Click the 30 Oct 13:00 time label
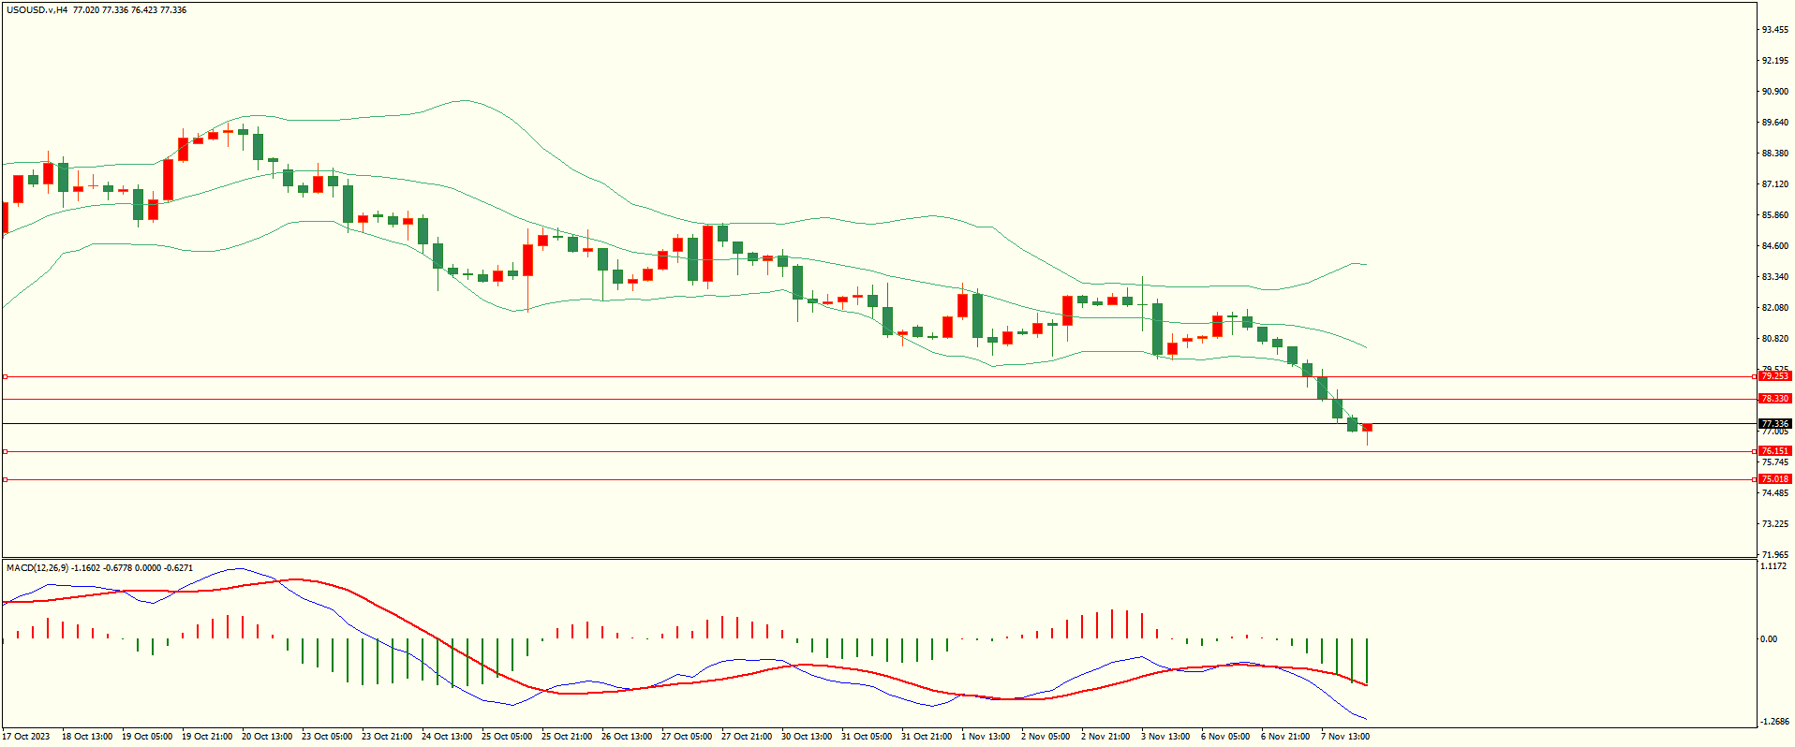Viewport: 1795px width, 747px height. coord(807,737)
